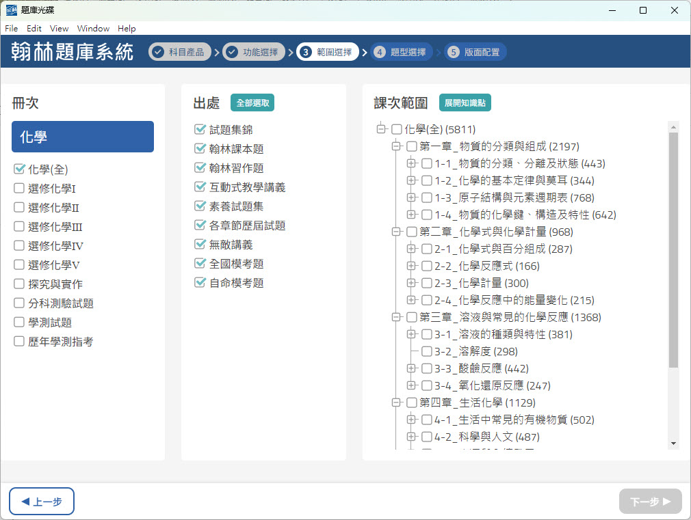The height and width of the screenshot is (520, 691).
Task: Check the 選修化學IV checkbox
Action: coord(19,246)
